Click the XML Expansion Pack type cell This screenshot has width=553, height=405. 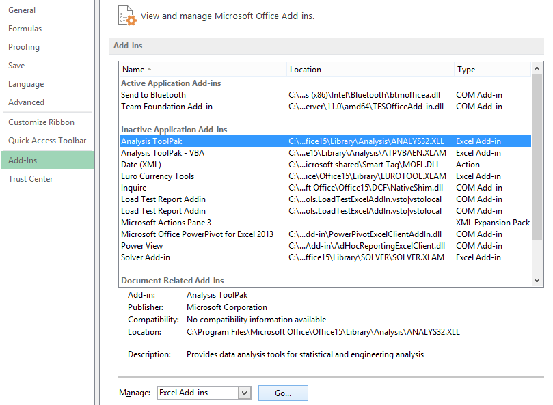click(x=493, y=223)
